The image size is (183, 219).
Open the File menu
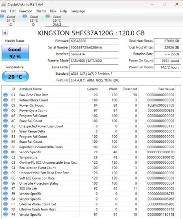(4, 11)
